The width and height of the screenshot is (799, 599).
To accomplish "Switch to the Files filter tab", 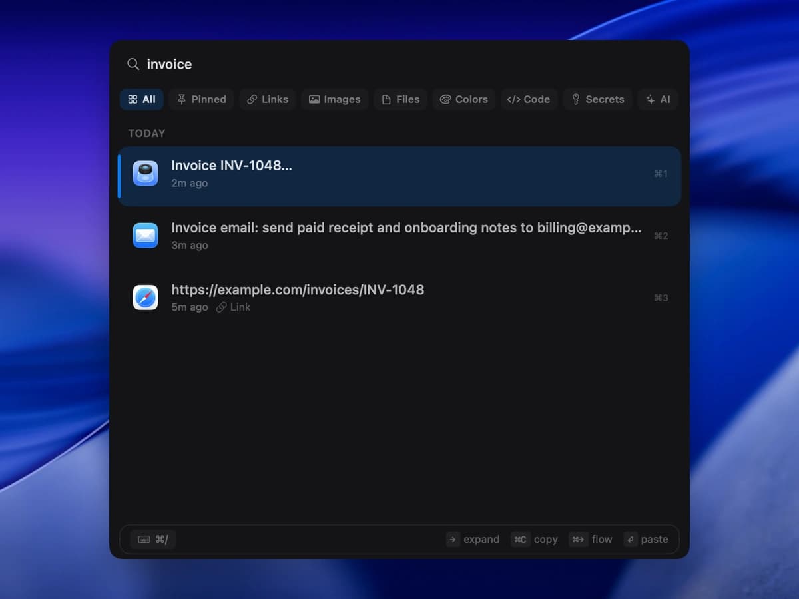I will [x=400, y=99].
